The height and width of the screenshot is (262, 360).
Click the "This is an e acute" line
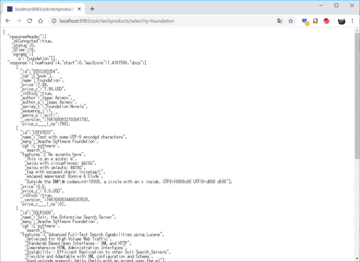51,159
